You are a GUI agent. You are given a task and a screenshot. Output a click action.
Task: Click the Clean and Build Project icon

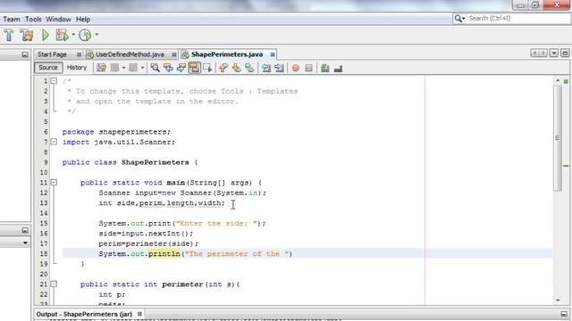tap(27, 35)
